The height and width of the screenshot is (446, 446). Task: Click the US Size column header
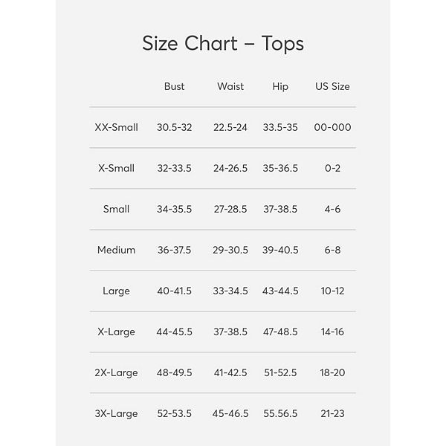pyautogui.click(x=332, y=87)
